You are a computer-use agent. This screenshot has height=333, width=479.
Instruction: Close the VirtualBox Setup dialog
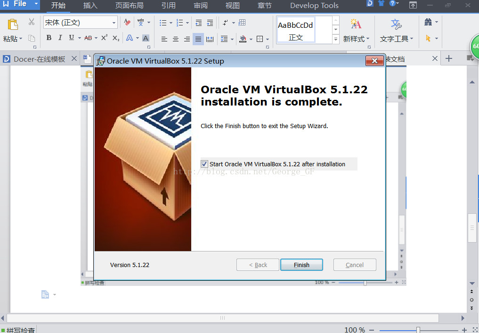click(374, 61)
